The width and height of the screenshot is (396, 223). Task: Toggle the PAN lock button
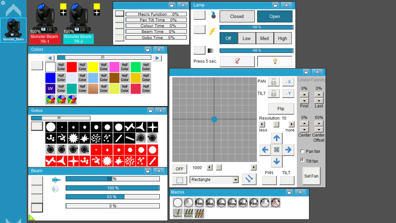click(x=273, y=82)
